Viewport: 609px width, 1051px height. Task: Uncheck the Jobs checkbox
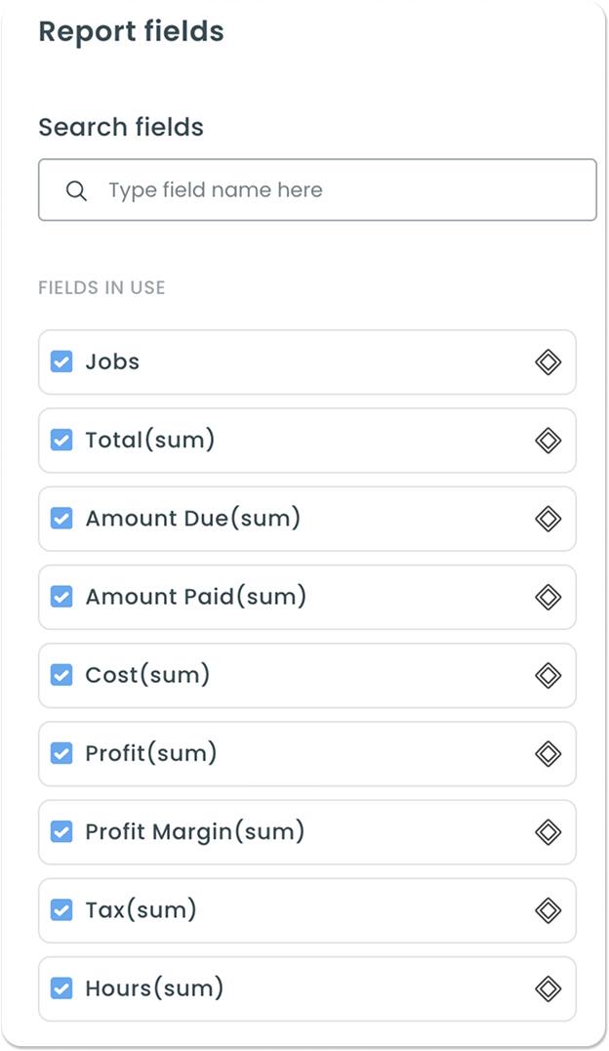click(x=61, y=362)
